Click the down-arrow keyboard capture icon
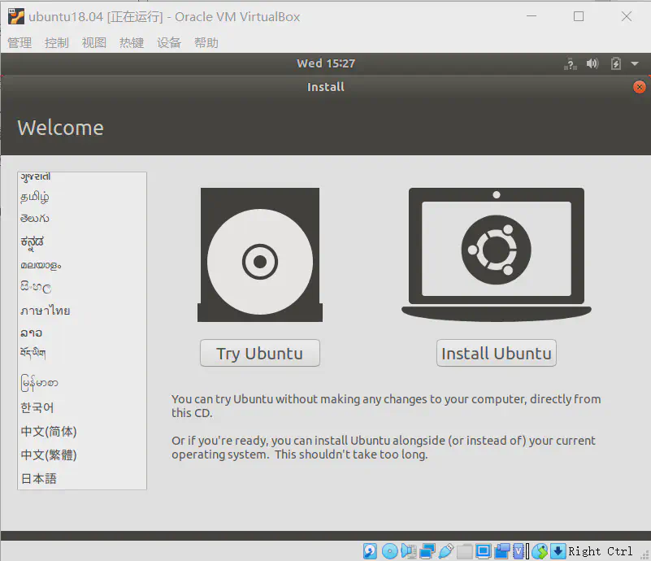 [558, 551]
